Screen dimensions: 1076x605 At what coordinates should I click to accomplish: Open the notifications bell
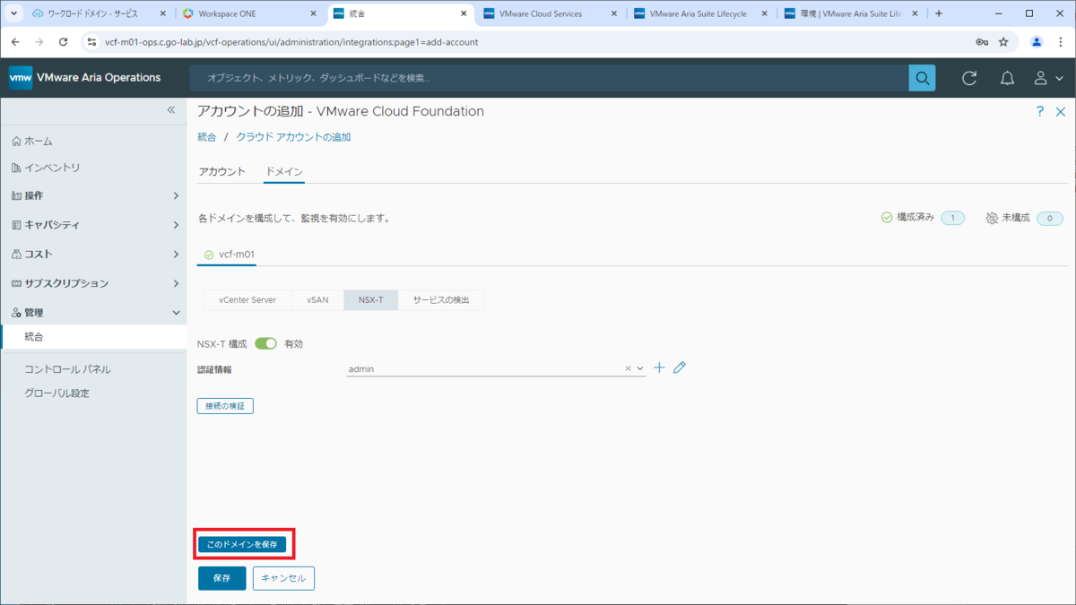(1007, 78)
